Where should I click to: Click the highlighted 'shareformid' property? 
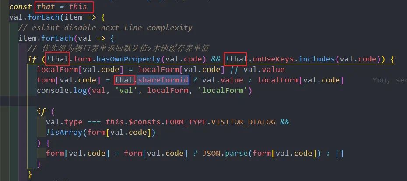tap(163, 80)
